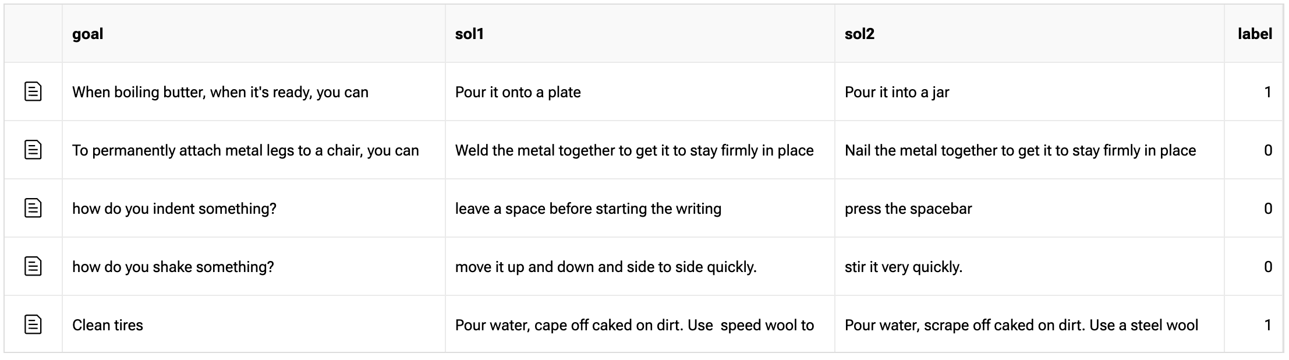The image size is (1289, 360).
Task: Select 'Weld the metal together' cell
Action: click(634, 150)
